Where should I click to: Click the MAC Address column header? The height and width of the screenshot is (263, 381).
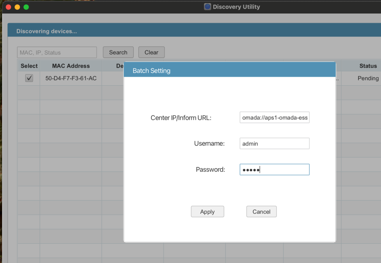pyautogui.click(x=71, y=66)
